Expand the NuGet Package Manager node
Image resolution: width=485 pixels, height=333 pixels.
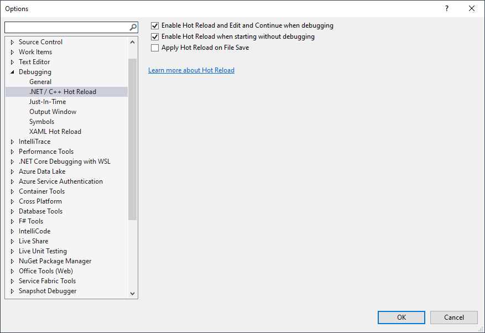point(13,261)
